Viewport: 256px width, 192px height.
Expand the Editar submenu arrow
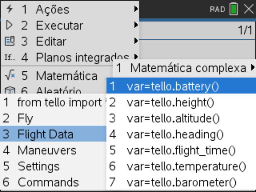click(136, 41)
